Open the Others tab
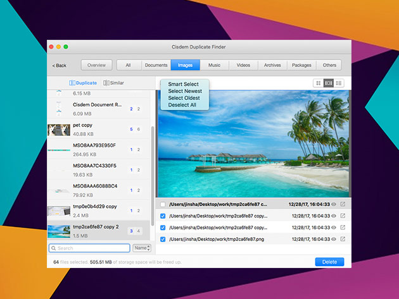The height and width of the screenshot is (299, 399). 329,65
